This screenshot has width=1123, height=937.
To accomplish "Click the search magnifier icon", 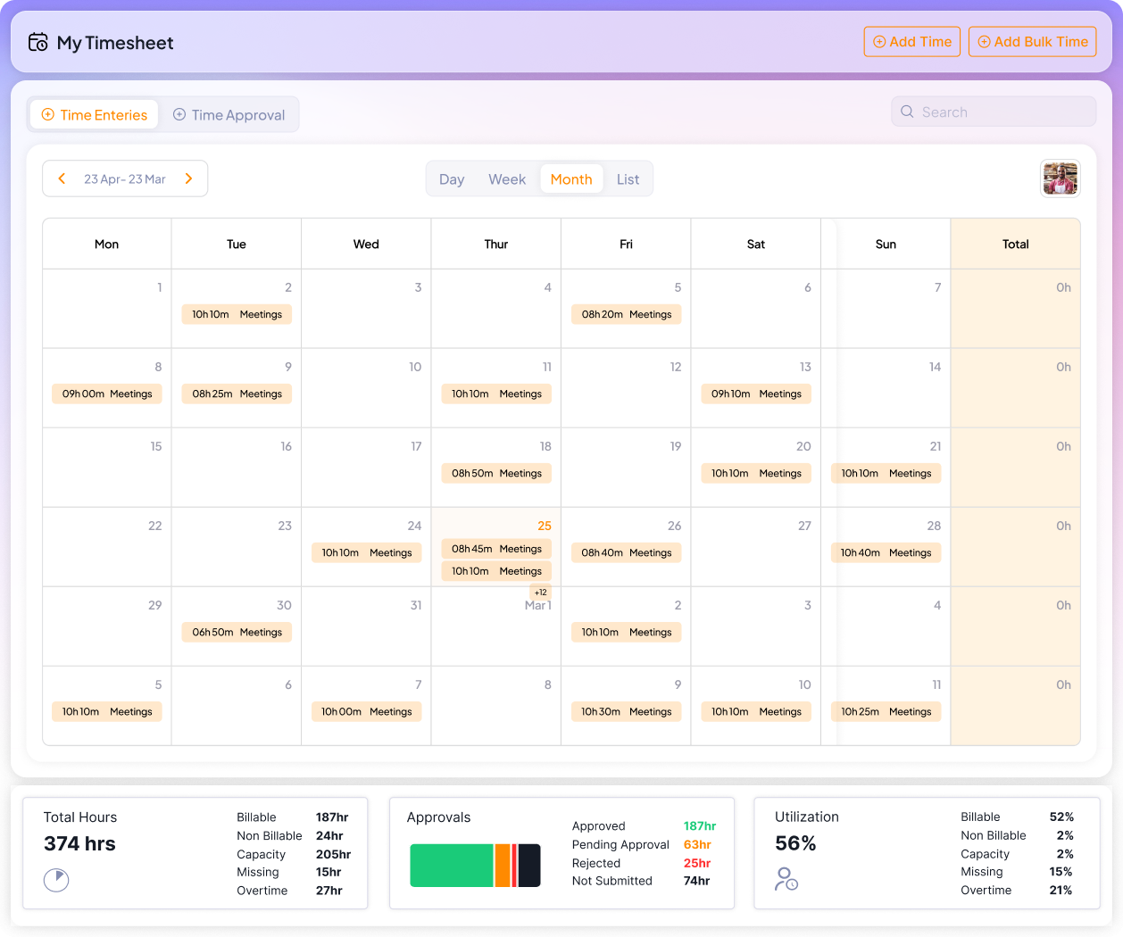I will (x=907, y=112).
